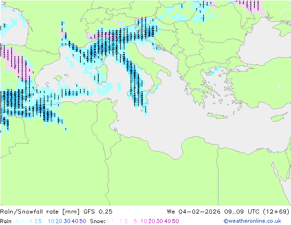This screenshot has width=291, height=225.
Task: Pick the Snow legend 10 value
Action: pyautogui.click(x=144, y=221)
